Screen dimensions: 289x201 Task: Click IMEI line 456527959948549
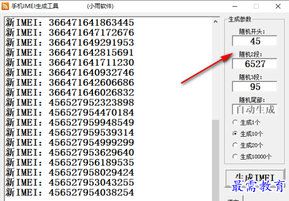(x=70, y=122)
